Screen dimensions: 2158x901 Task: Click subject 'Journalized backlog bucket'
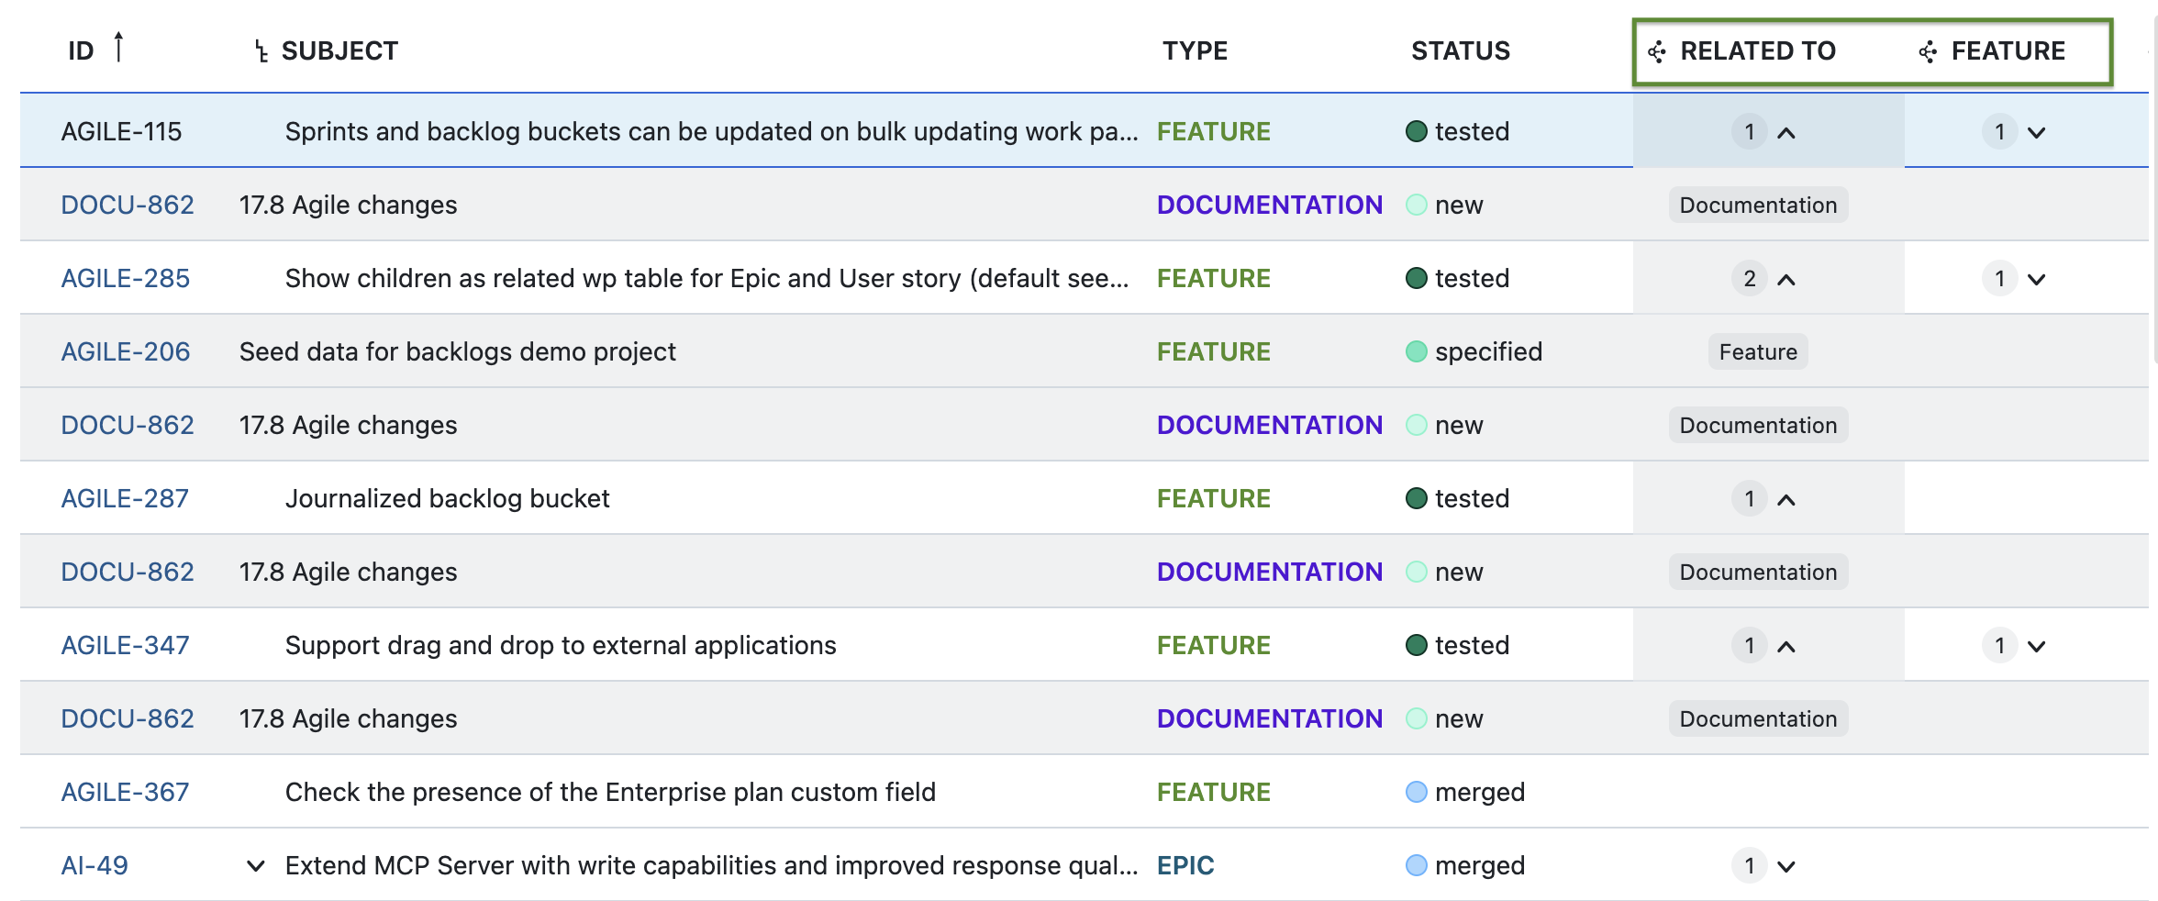click(x=448, y=499)
